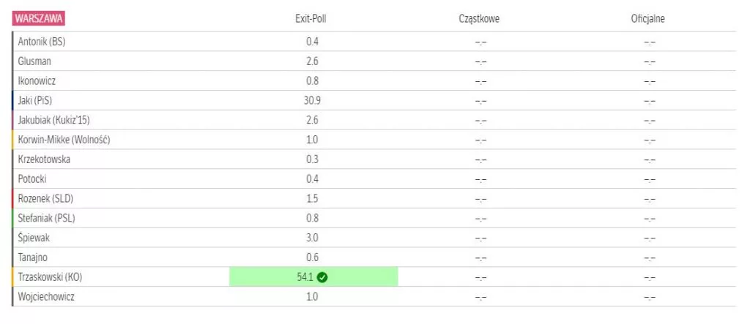Click Antonik (BS) row label
The width and height of the screenshot is (750, 324).
click(x=41, y=42)
